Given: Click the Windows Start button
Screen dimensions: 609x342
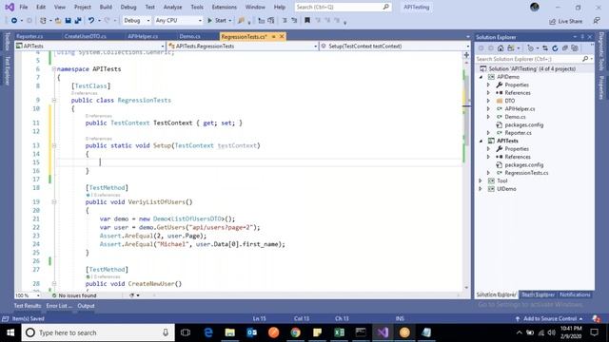Looking at the screenshot, I should click(x=10, y=332).
